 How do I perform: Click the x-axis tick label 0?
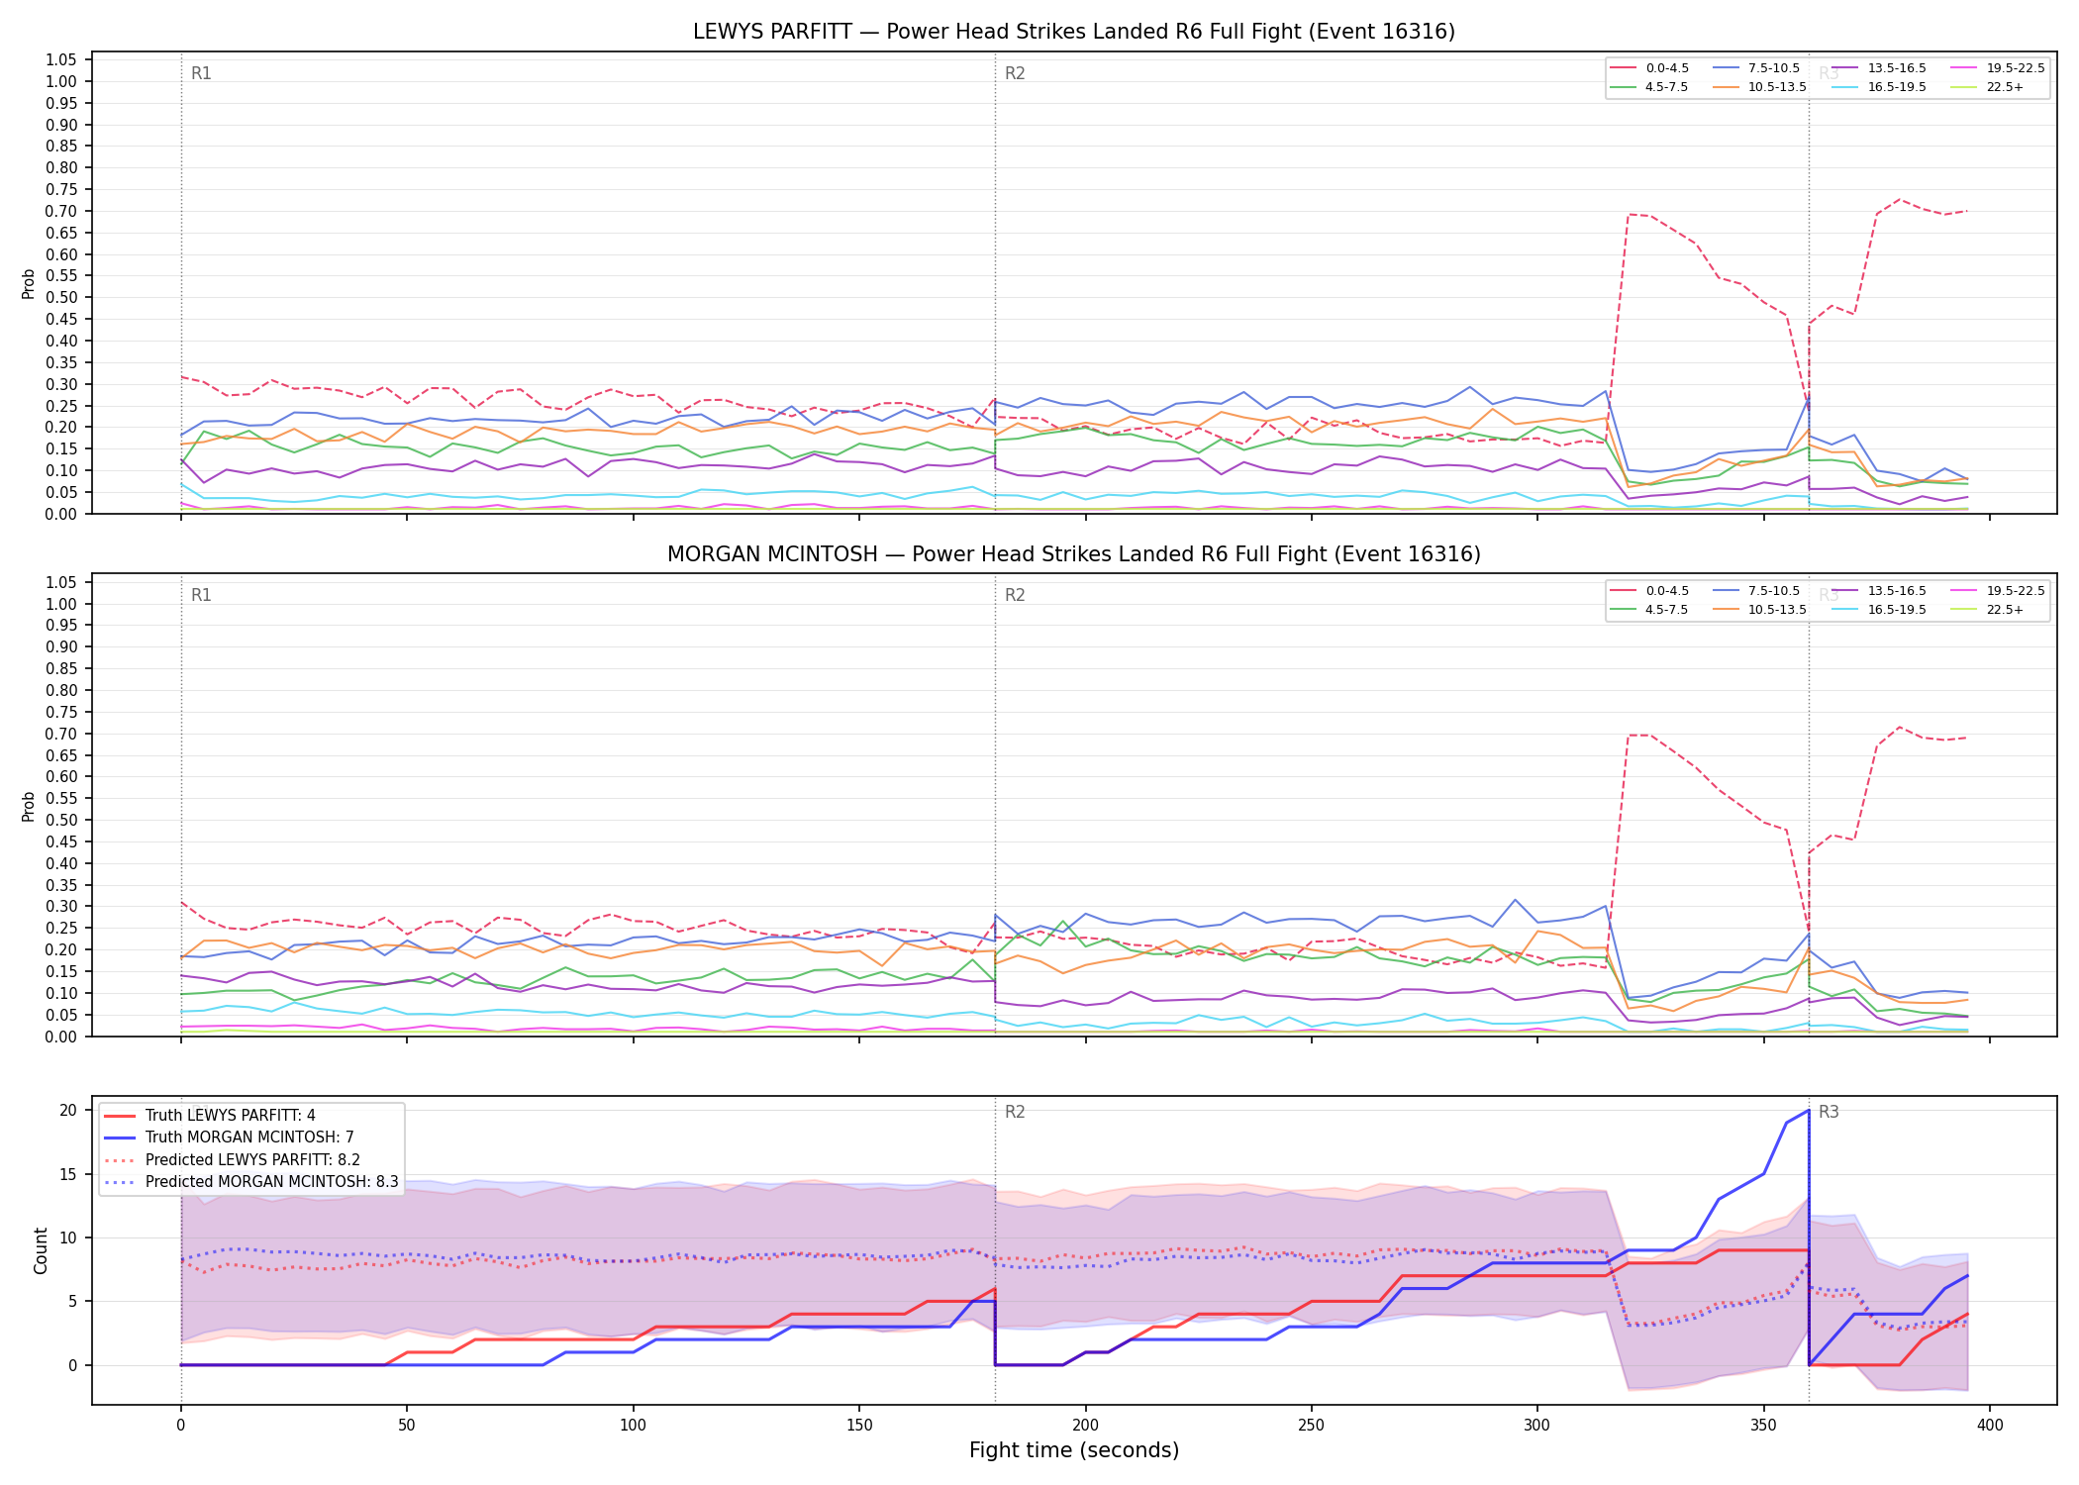(x=180, y=1426)
